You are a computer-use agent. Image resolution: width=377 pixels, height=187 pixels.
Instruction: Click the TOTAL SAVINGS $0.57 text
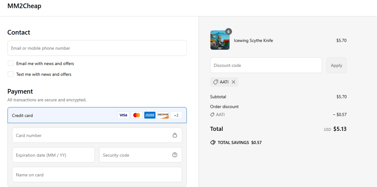240,143
